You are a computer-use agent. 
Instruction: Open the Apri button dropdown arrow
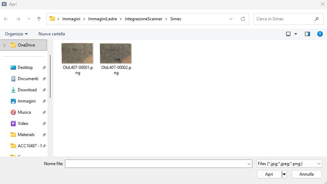coord(284,174)
